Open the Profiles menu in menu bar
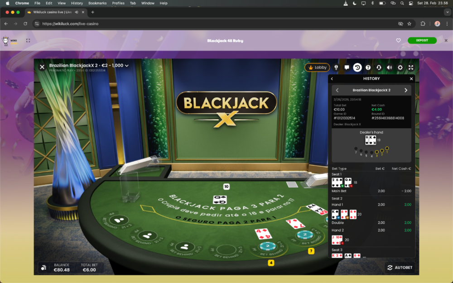The height and width of the screenshot is (283, 453). (x=118, y=3)
